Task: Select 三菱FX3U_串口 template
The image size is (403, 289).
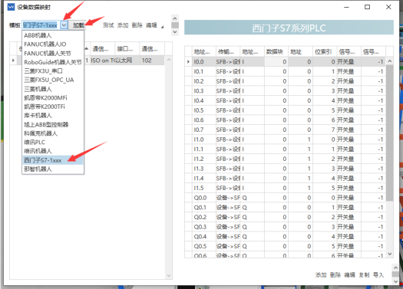Action: tap(44, 71)
